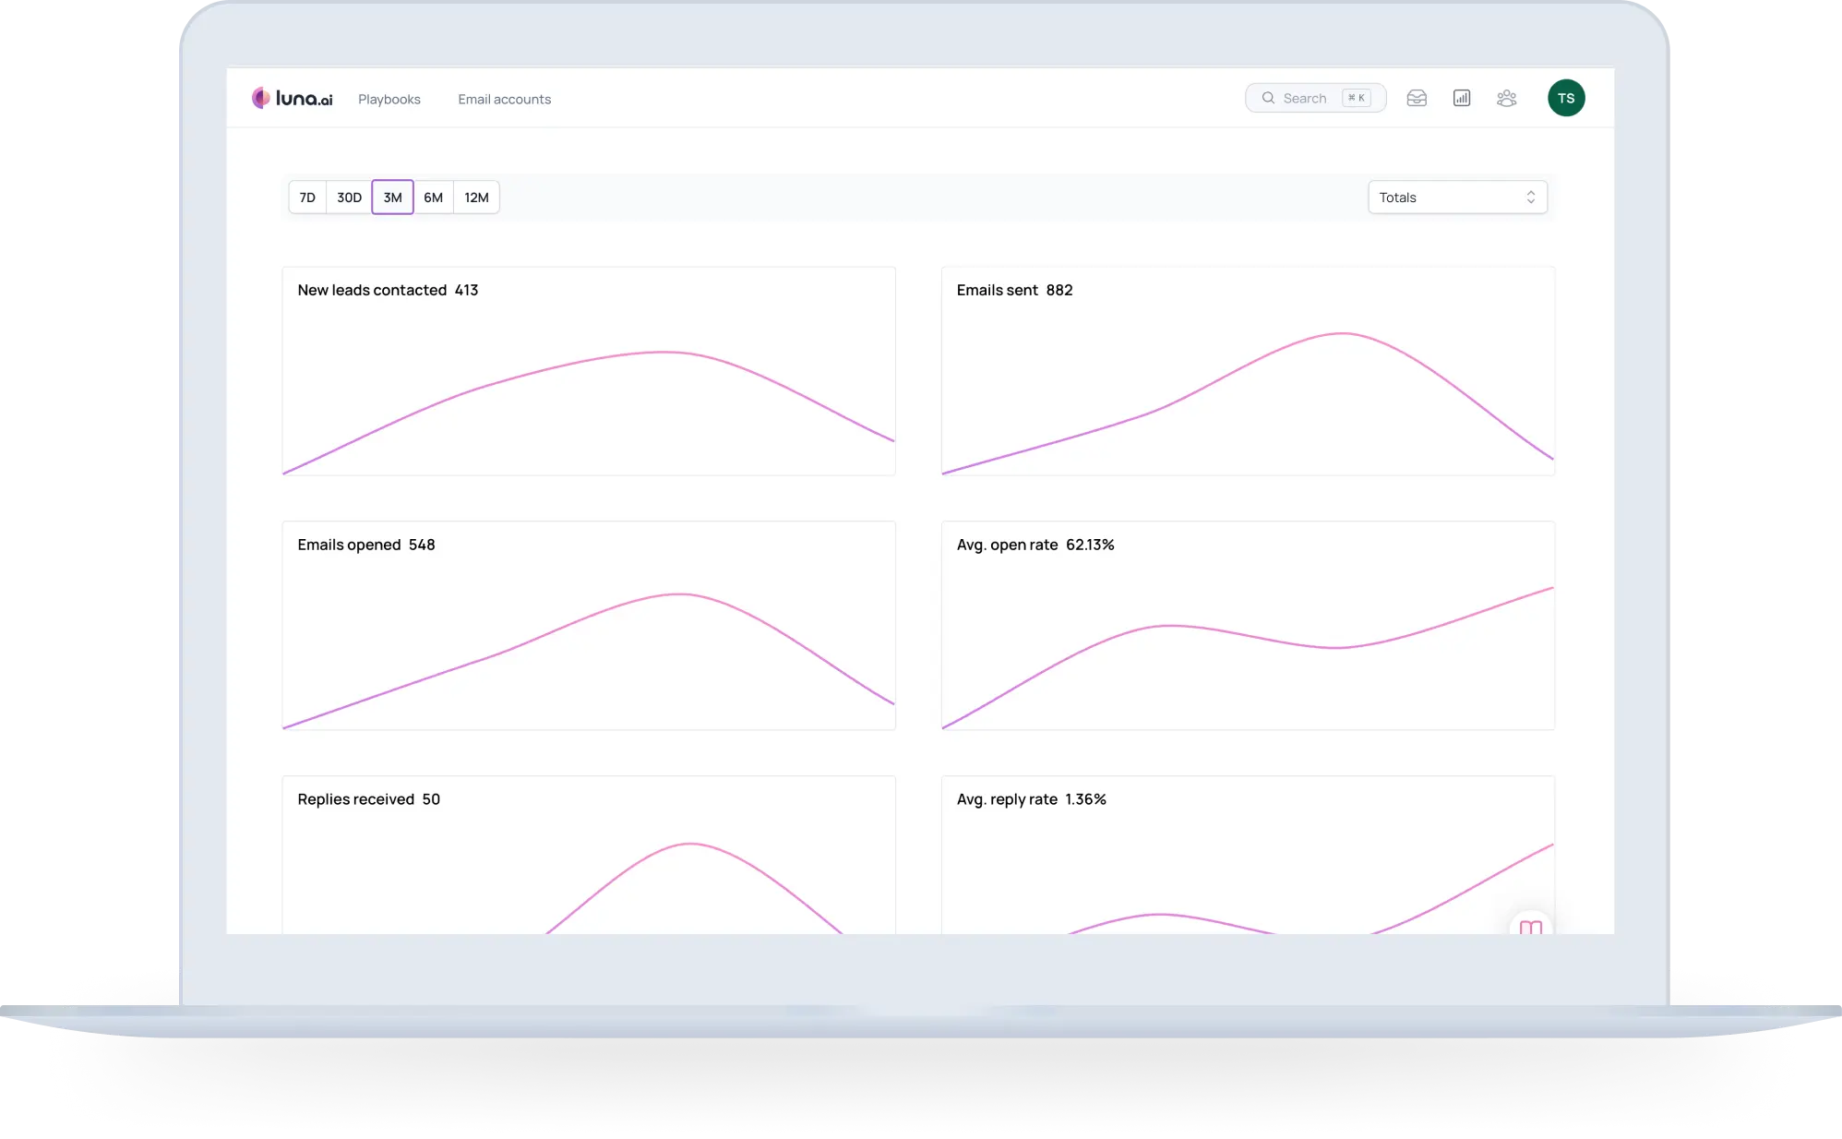
Task: Select the active 3M range button
Action: (392, 198)
